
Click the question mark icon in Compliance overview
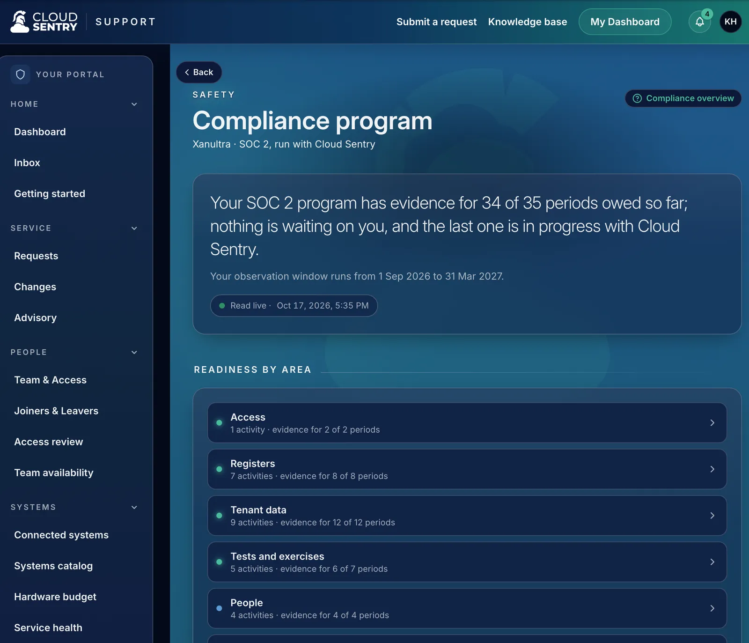pos(637,98)
